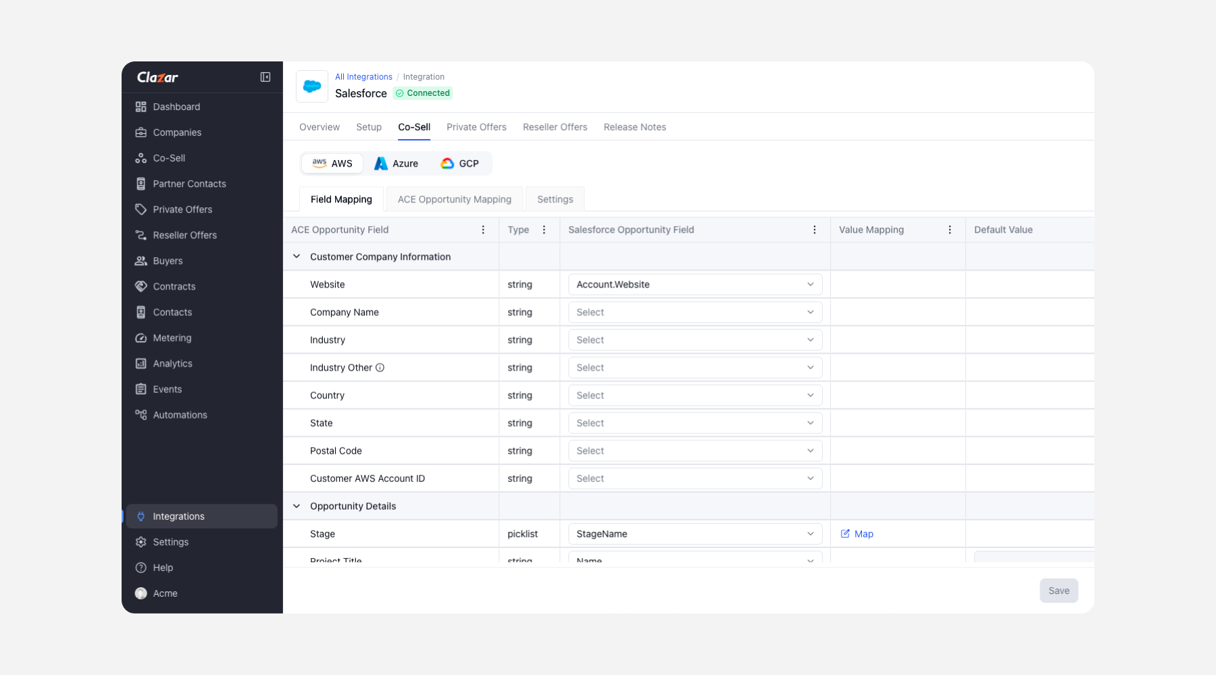1216x675 pixels.
Task: Click the Save button
Action: point(1059,591)
